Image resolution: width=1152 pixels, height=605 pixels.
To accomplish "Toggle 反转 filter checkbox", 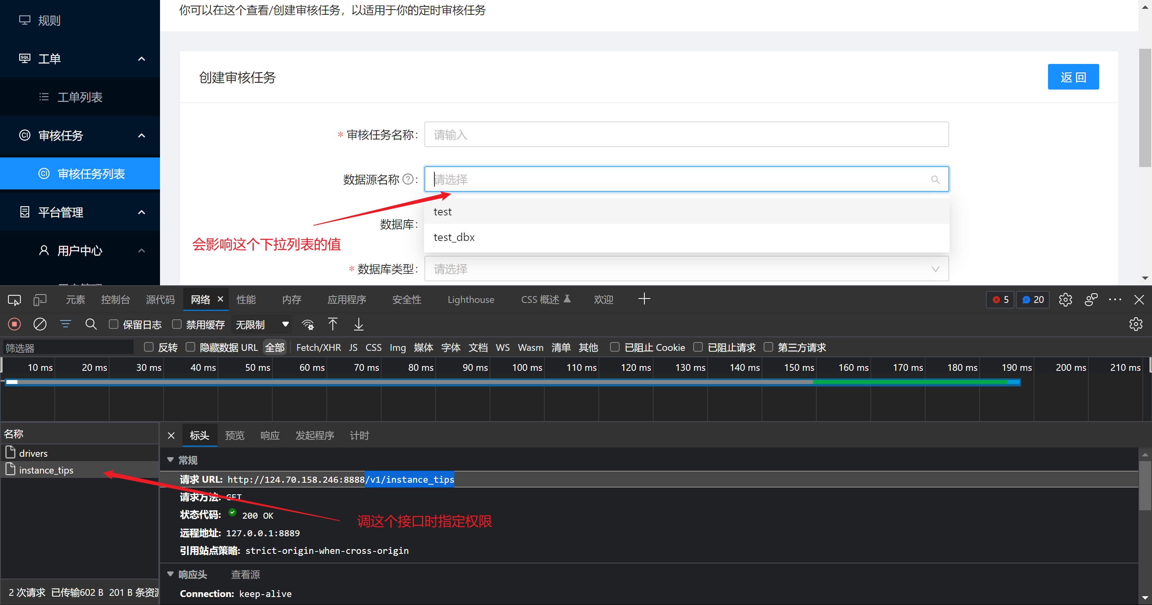I will point(149,347).
